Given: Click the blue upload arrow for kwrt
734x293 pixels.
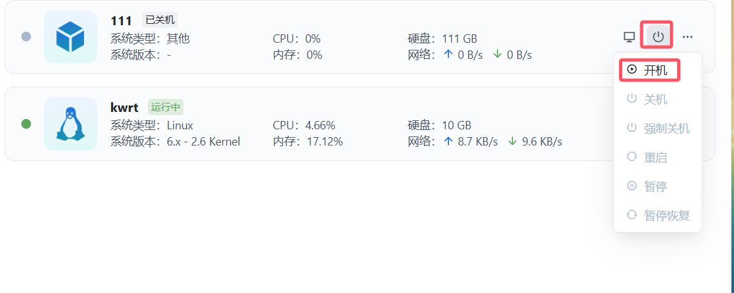Looking at the screenshot, I should 448,141.
